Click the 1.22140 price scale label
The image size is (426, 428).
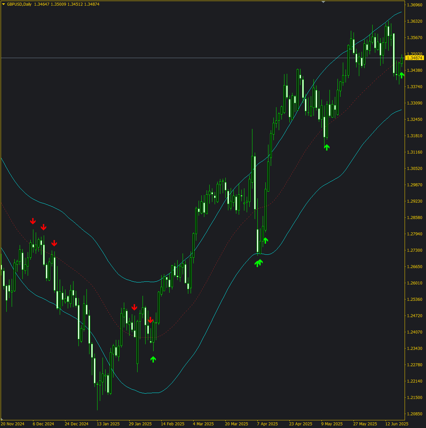pos(415,381)
